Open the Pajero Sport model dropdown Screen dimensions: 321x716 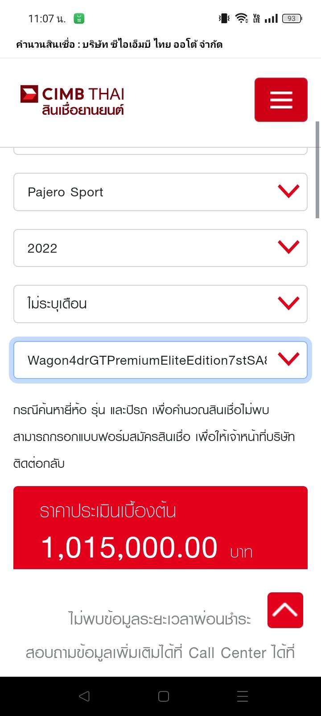click(x=160, y=192)
